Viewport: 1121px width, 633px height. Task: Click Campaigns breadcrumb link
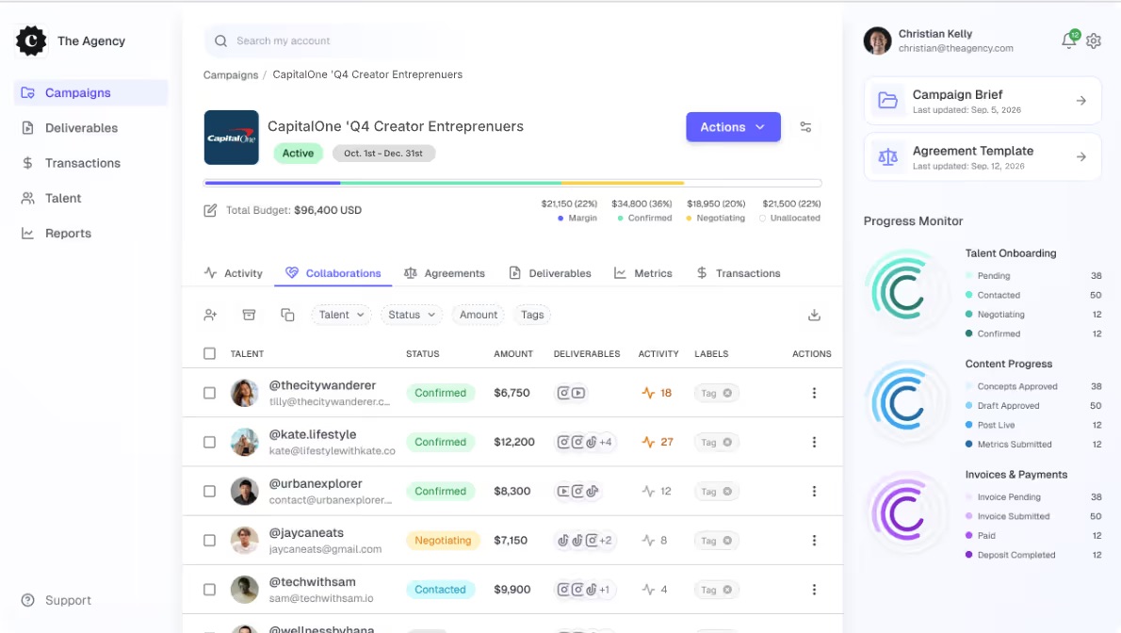[230, 75]
